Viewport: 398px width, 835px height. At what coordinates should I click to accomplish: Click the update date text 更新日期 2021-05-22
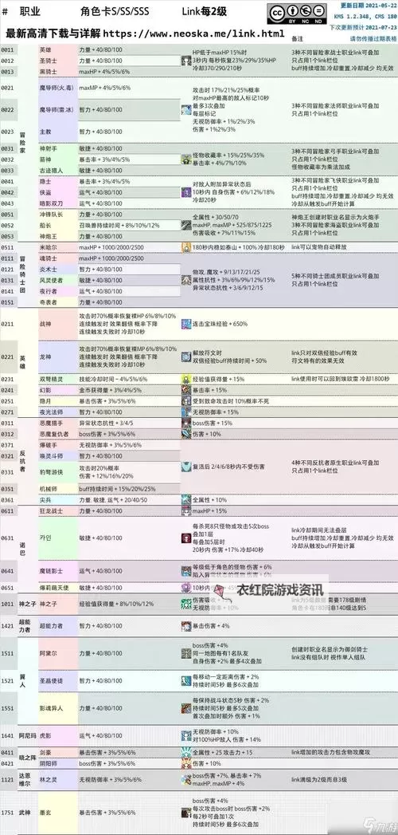[x=368, y=6]
